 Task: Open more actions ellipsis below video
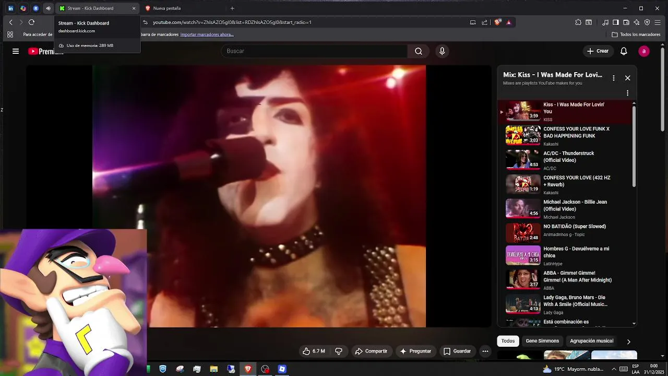485,351
